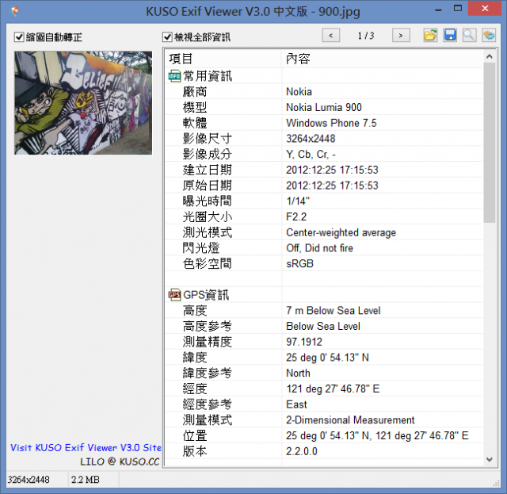Go to the next image with the > button
Screen dimensions: 507x494
tap(401, 35)
